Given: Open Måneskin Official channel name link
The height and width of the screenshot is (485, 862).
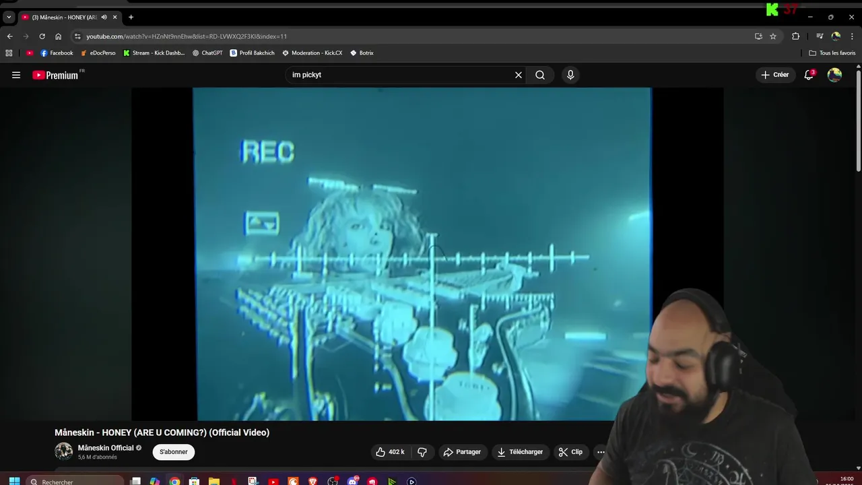Looking at the screenshot, I should click(x=106, y=448).
